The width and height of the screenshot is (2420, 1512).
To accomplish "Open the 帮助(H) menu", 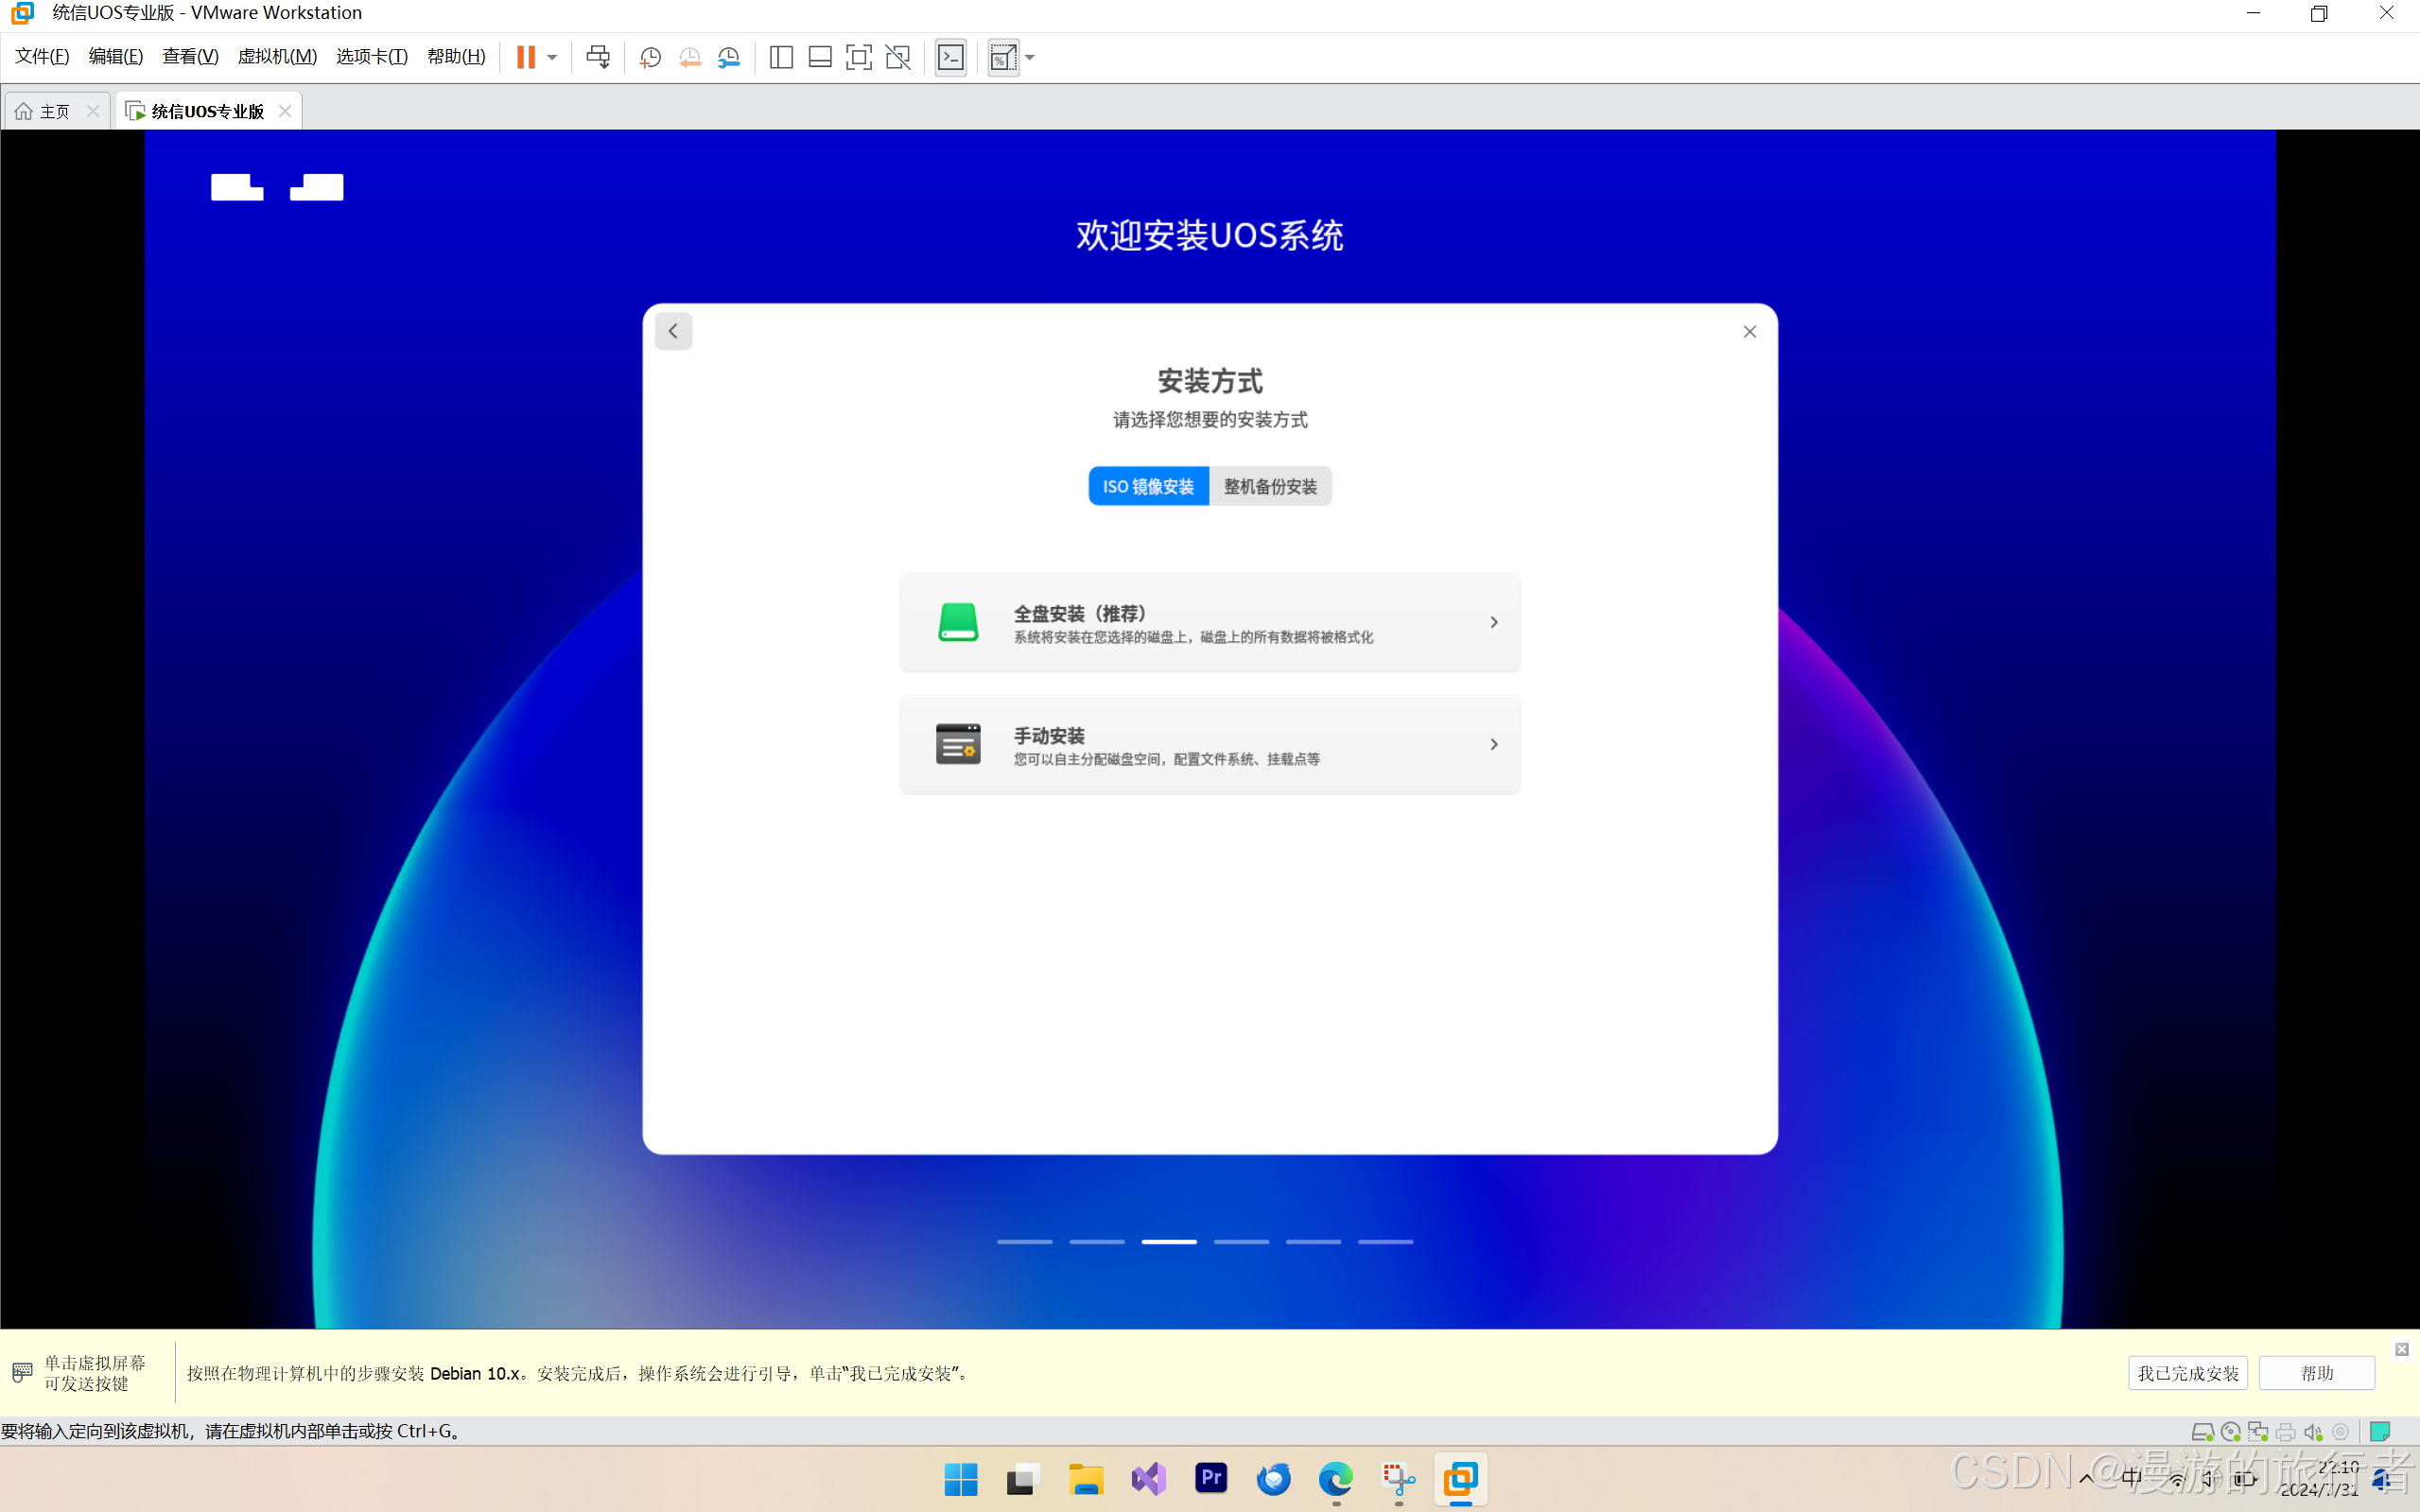I will tap(456, 56).
